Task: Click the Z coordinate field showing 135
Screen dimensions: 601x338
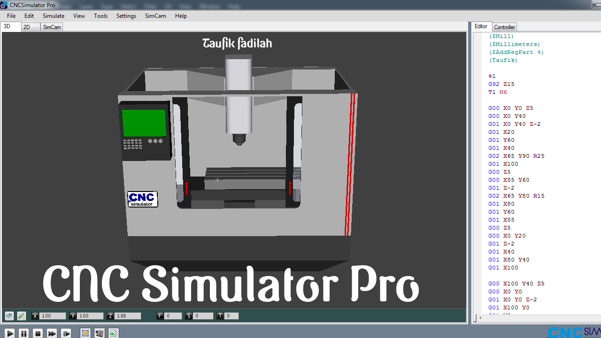Action: pyautogui.click(x=128, y=316)
